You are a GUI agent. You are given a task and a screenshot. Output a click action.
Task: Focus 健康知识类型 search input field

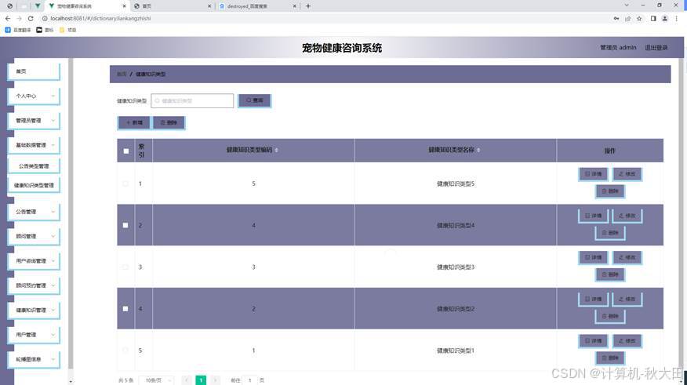192,100
